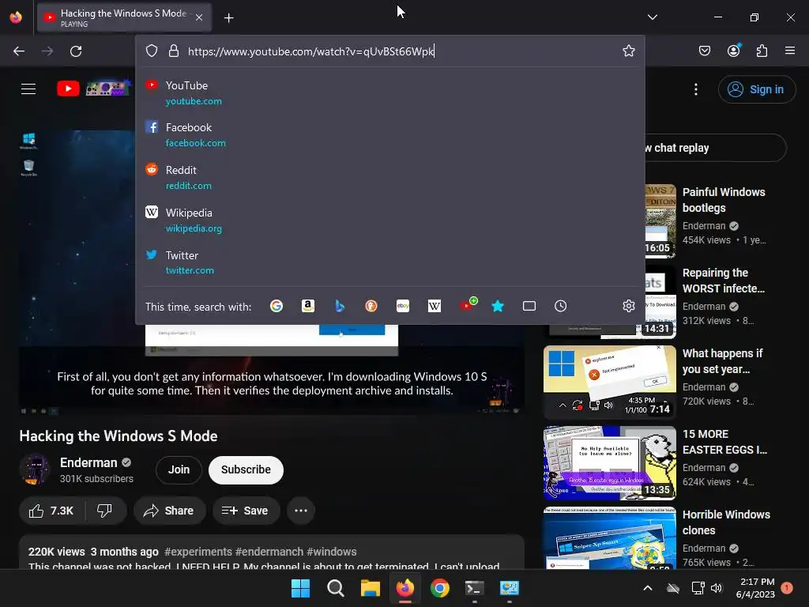Open the Windows Start menu
The image size is (809, 607).
tap(300, 588)
